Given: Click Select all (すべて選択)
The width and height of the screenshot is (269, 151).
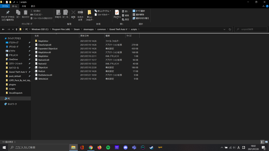Looking at the screenshot, I should (x=139, y=11).
